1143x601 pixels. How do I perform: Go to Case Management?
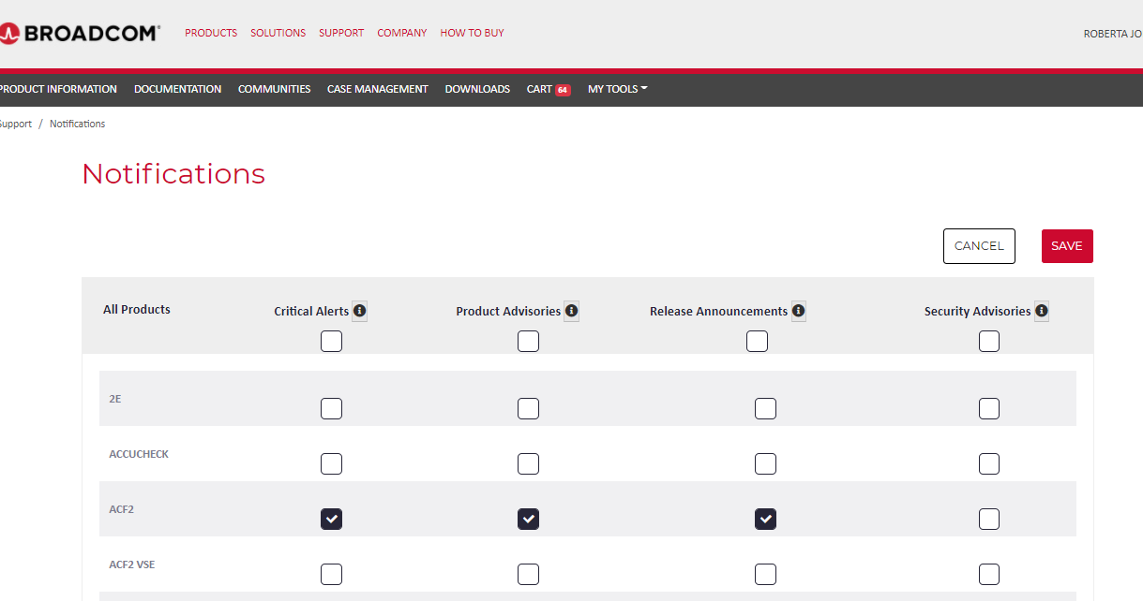click(377, 89)
